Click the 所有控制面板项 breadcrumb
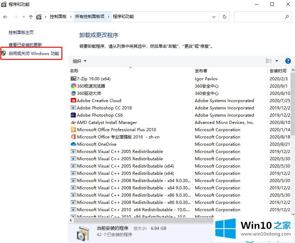295x243 pixels. pyautogui.click(x=90, y=17)
